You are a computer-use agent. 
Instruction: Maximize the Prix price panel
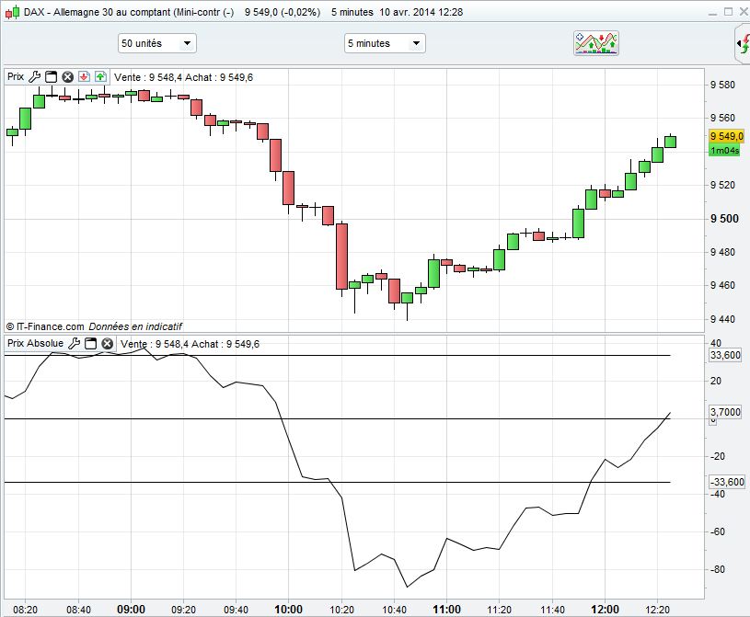point(51,76)
